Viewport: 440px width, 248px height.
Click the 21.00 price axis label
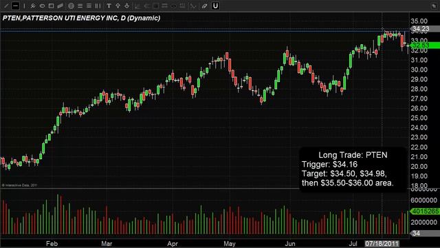click(x=419, y=156)
